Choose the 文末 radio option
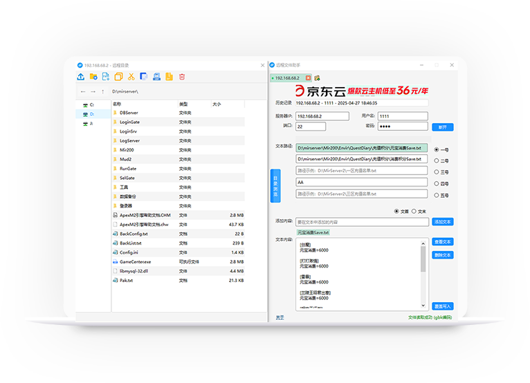Viewport: 530px width, 383px height. click(x=414, y=211)
